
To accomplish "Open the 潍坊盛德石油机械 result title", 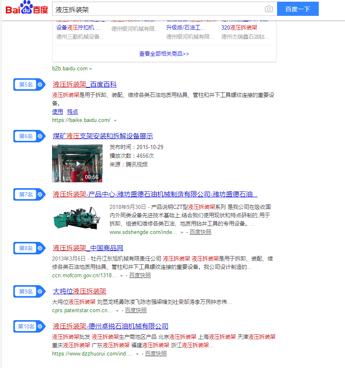I will pos(155,194).
